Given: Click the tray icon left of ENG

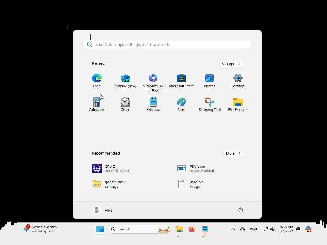Looking at the screenshot, I should tap(243, 229).
